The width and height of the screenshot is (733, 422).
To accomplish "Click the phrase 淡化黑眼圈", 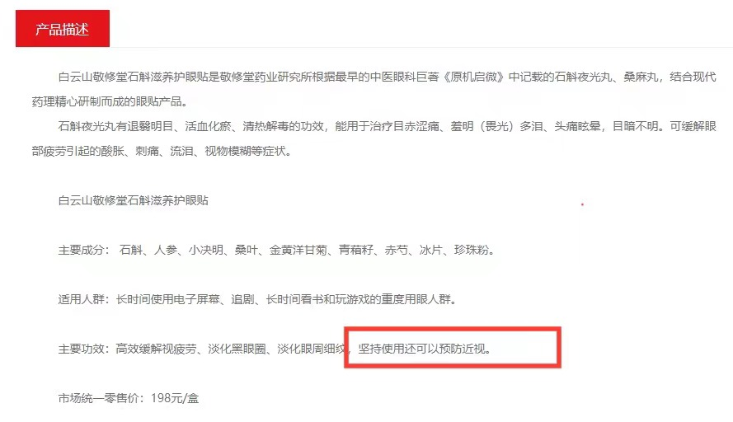I will (x=237, y=349).
